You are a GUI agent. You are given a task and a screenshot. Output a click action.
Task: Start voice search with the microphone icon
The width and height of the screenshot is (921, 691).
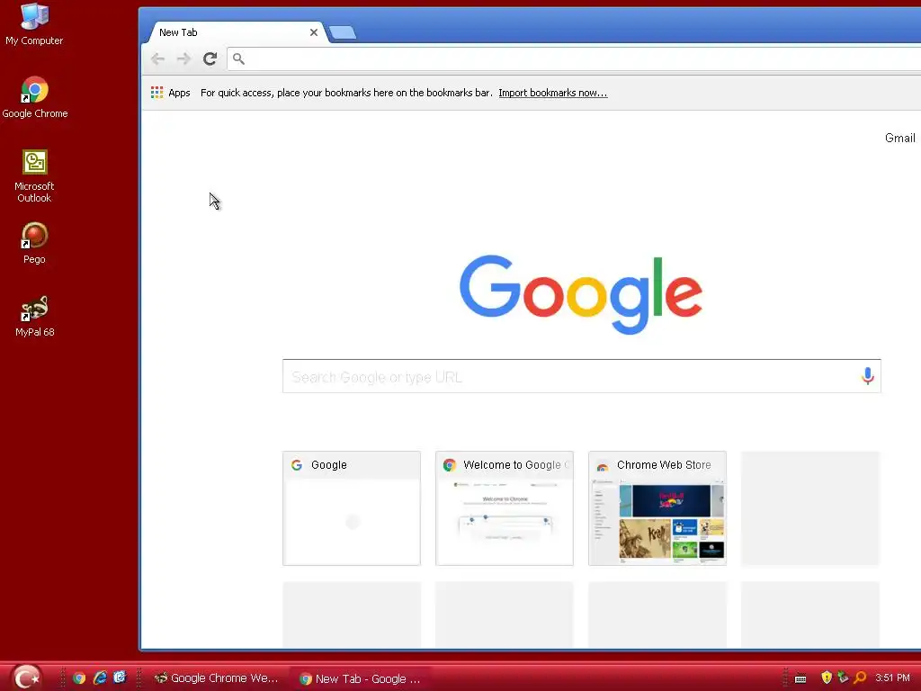868,376
